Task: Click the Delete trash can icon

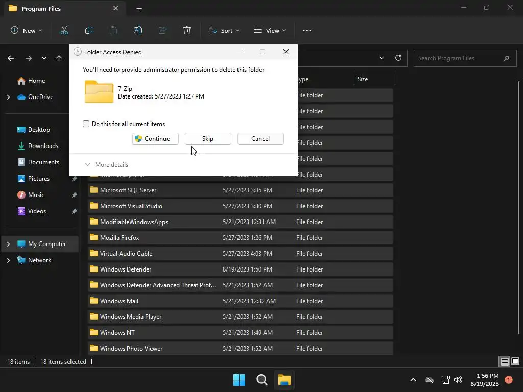Action: (x=187, y=30)
